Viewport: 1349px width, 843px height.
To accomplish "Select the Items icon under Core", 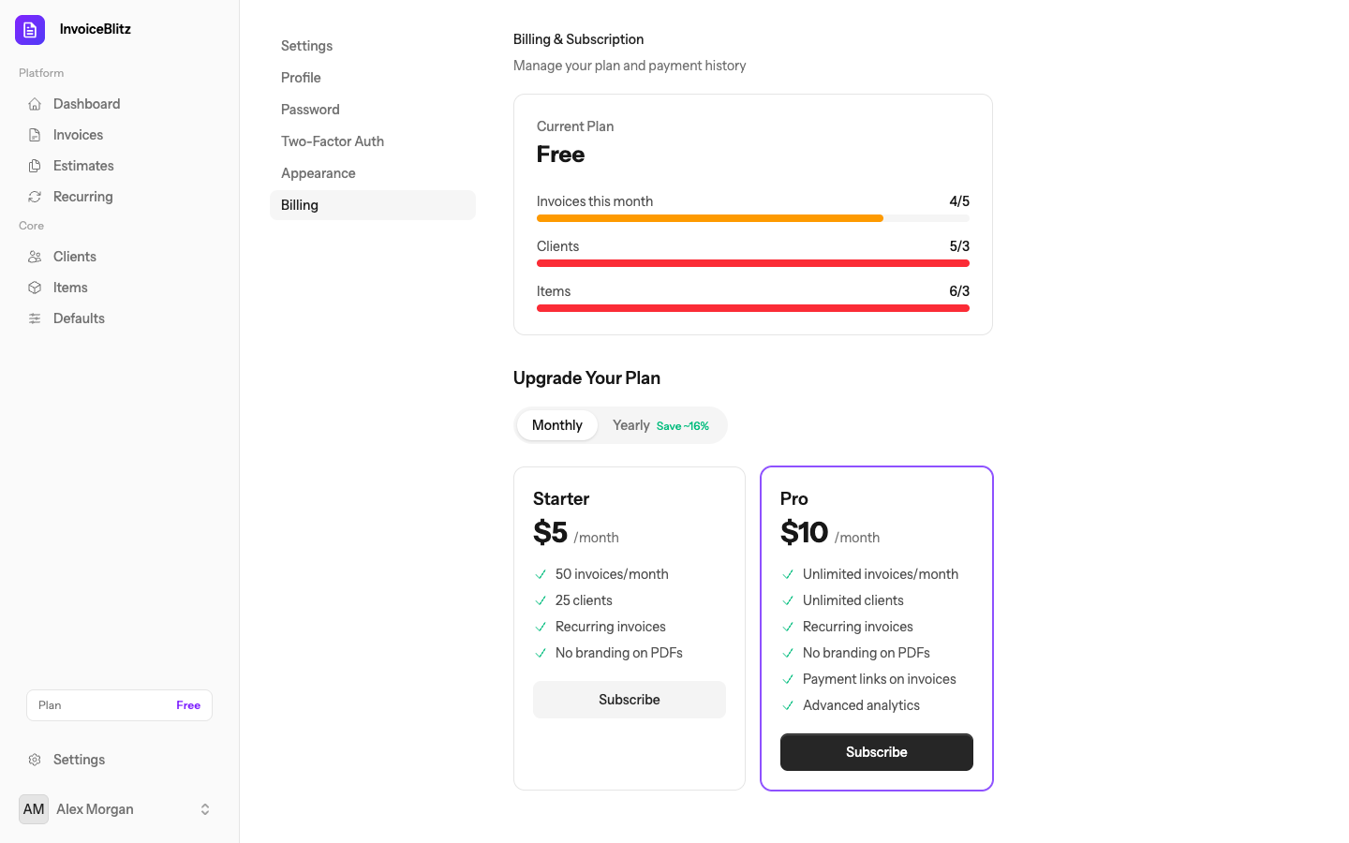I will tap(35, 287).
